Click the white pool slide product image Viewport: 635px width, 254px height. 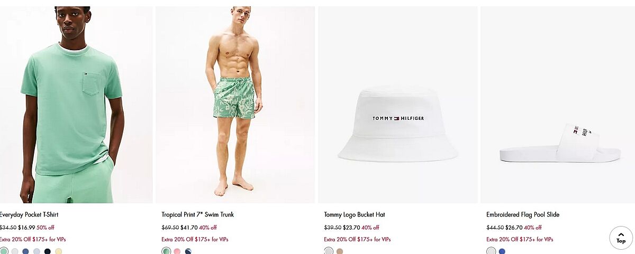pyautogui.click(x=558, y=105)
